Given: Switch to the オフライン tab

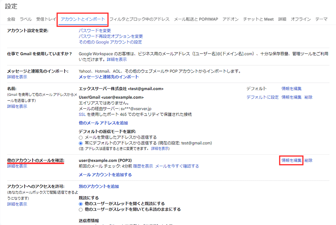Looking at the screenshot, I should (300, 20).
